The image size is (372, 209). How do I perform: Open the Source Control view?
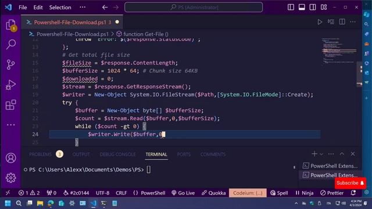click(x=10, y=64)
